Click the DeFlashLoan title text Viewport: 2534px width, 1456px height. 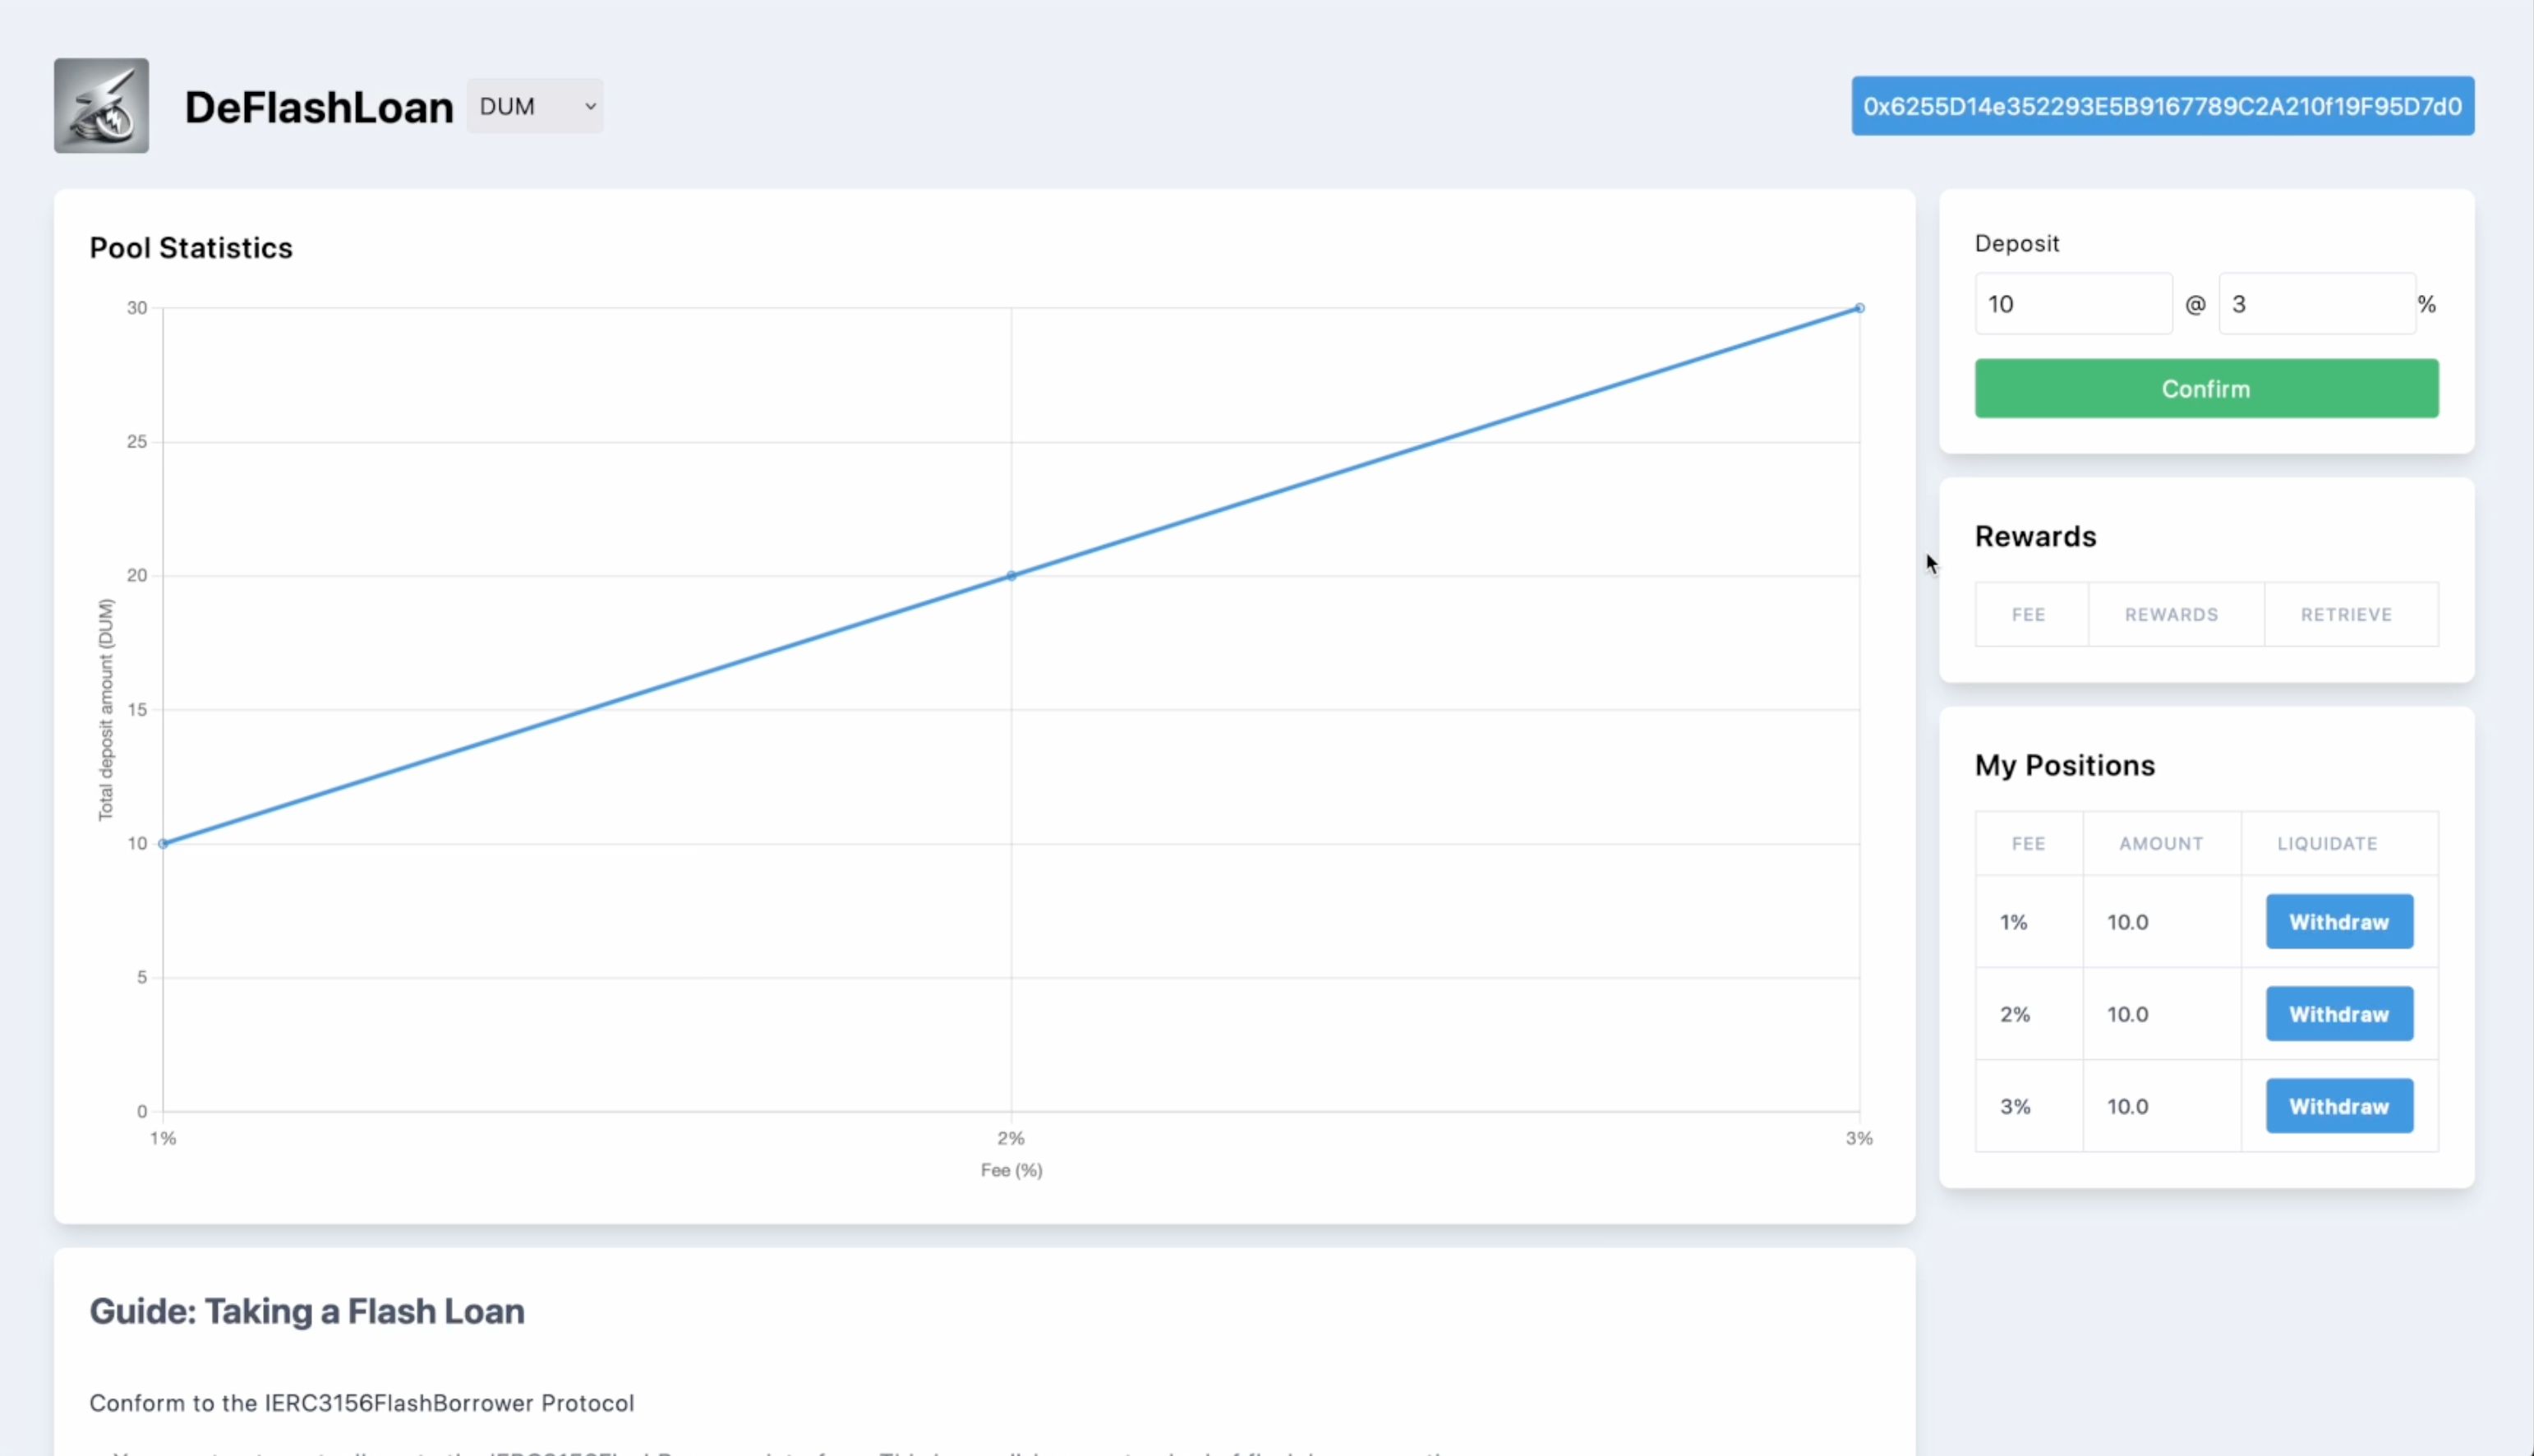(x=319, y=107)
